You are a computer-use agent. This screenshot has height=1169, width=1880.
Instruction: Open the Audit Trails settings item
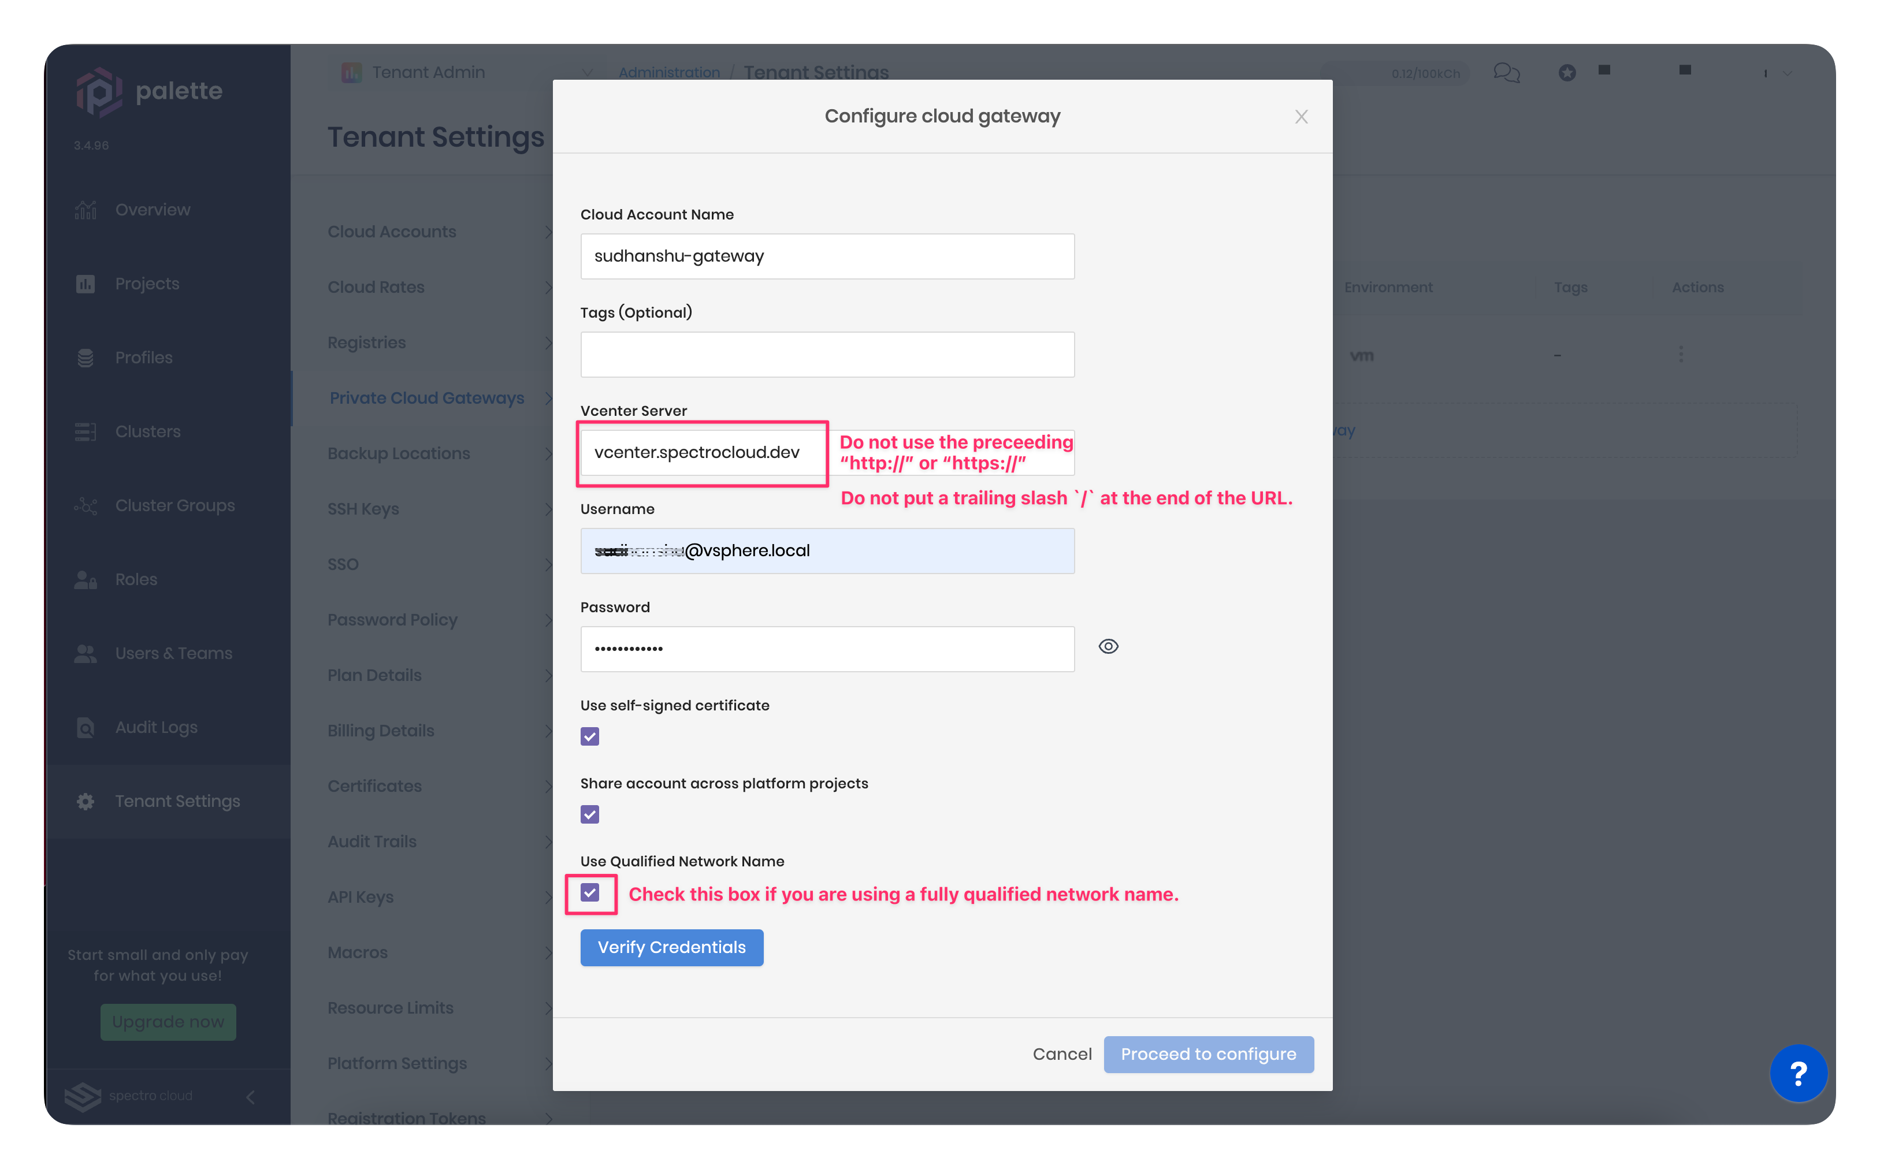tap(372, 841)
